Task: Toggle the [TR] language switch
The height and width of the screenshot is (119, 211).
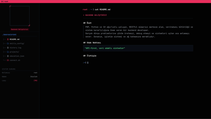Action: point(36,80)
